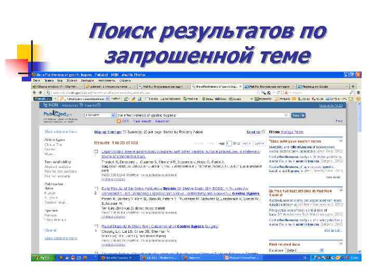Switch to the first Mail.Ru tab
The height and width of the screenshot is (280, 374).
click(164, 87)
